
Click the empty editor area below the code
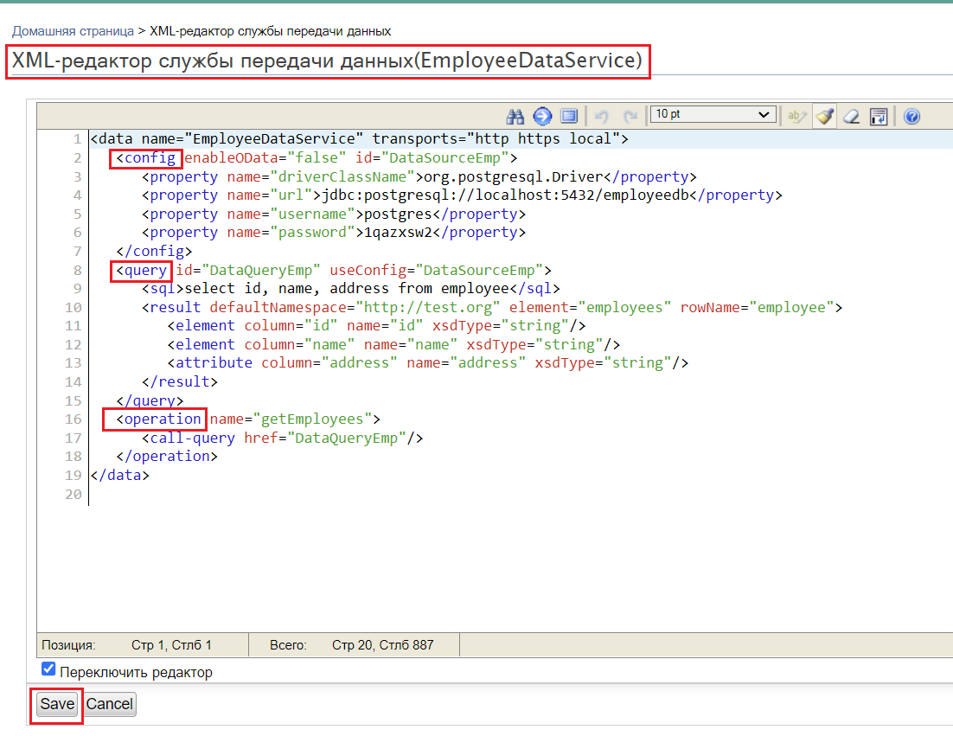click(x=493, y=562)
